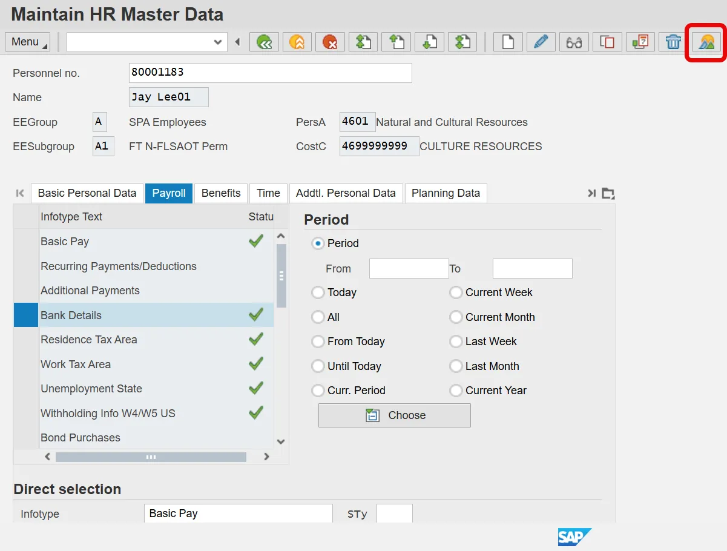The image size is (727, 551).
Task: Open the Basic Personal Data tab
Action: 87,193
